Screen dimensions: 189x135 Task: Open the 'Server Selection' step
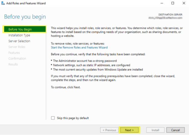[19, 41]
